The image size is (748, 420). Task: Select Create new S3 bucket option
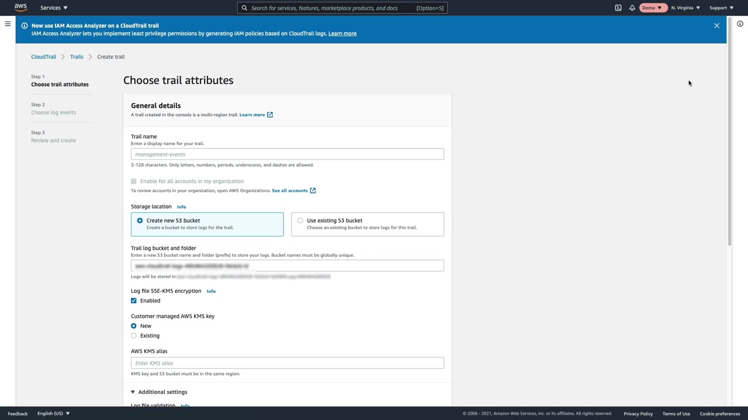tap(207, 224)
